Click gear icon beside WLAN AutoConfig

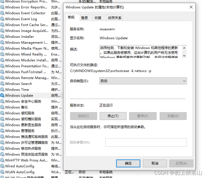(x=2, y=172)
